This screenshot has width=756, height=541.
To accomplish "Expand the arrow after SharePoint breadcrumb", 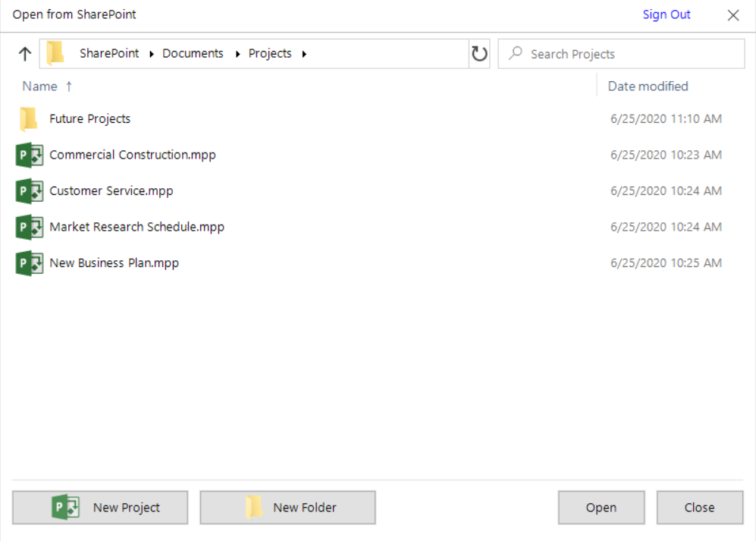I will coord(152,54).
